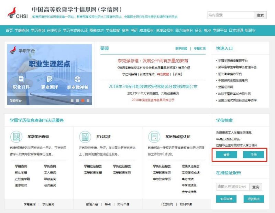Open headline 李克强总理：发展公平而有质量的教育
The width and height of the screenshot is (275, 213).
pos(153,61)
